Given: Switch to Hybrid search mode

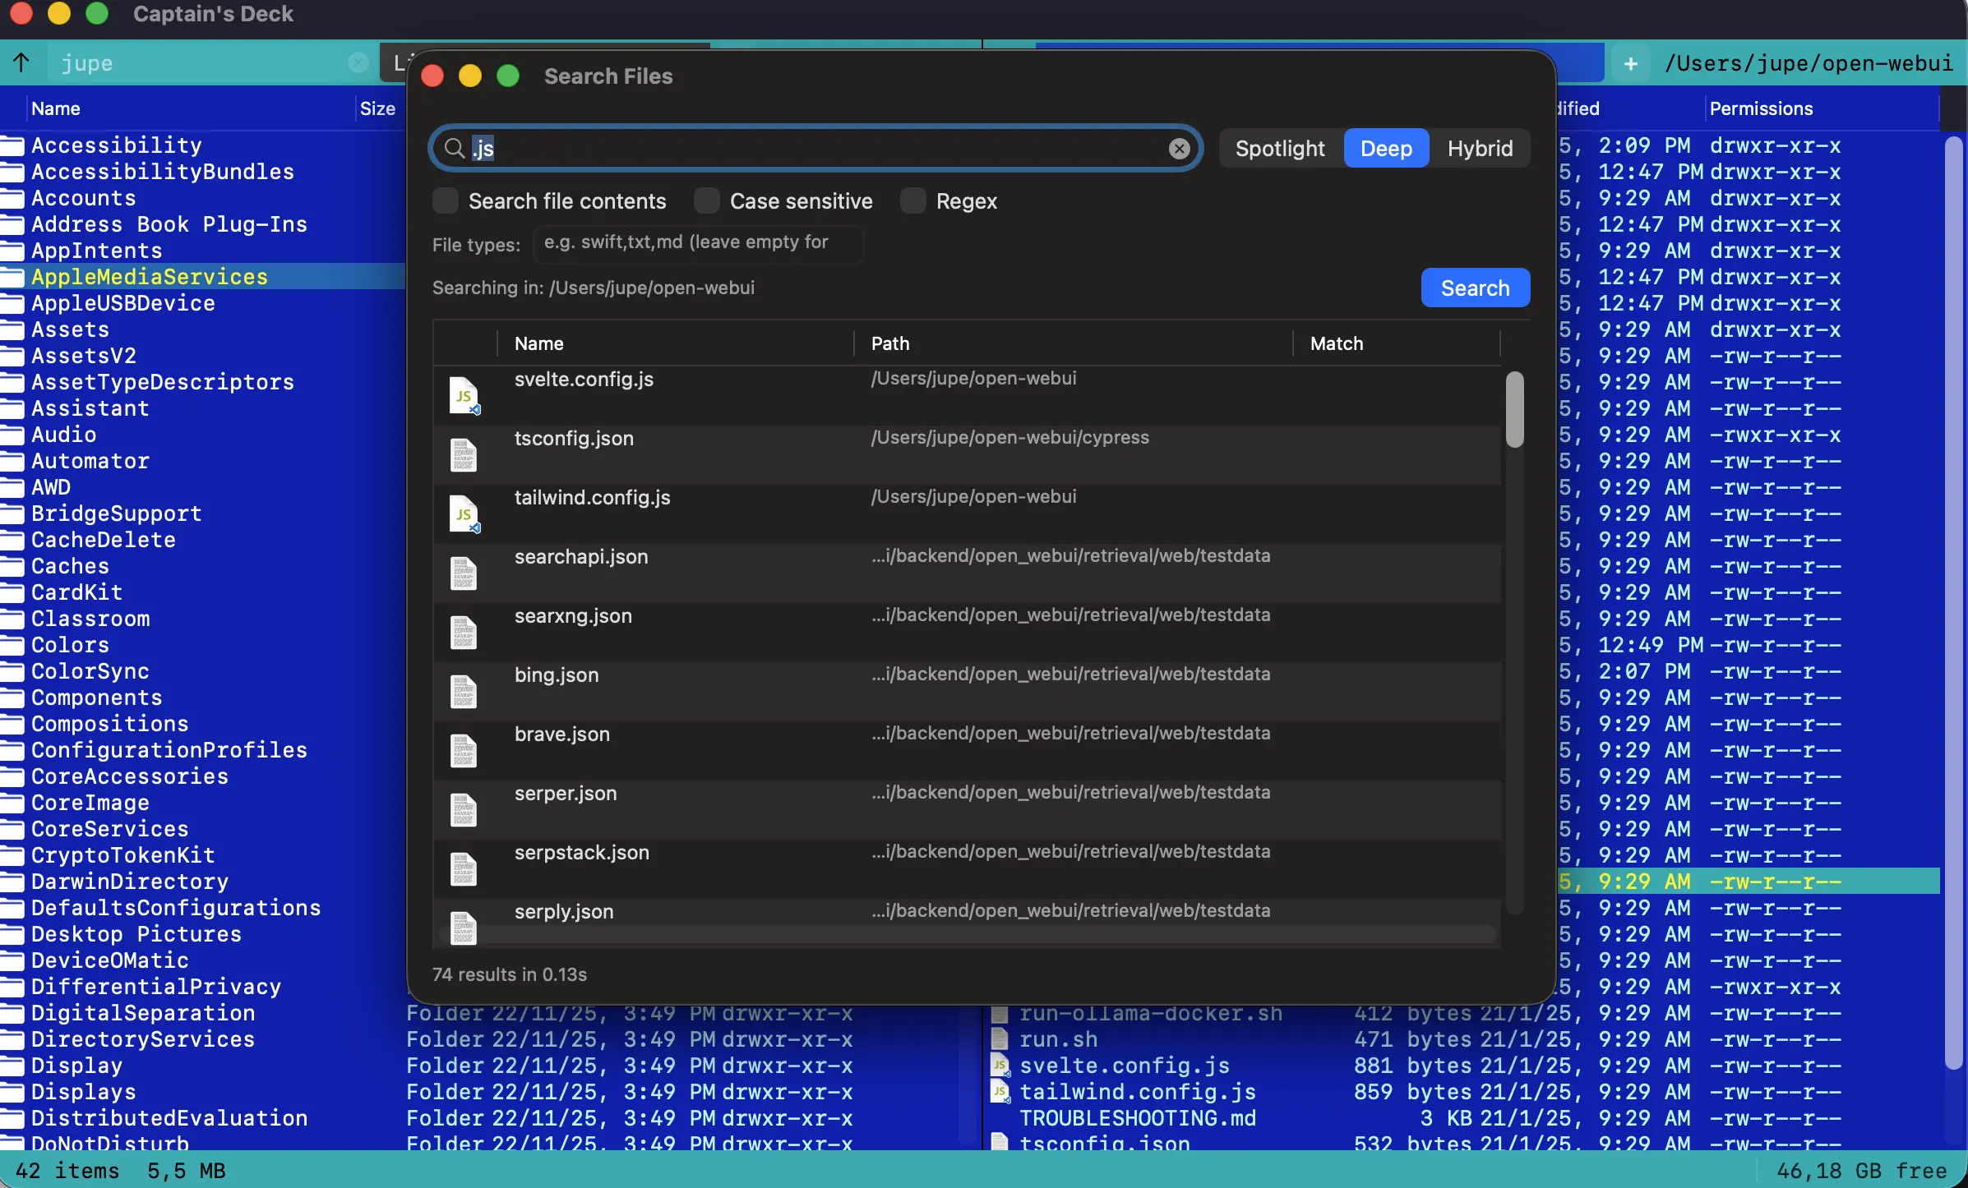Looking at the screenshot, I should point(1481,149).
